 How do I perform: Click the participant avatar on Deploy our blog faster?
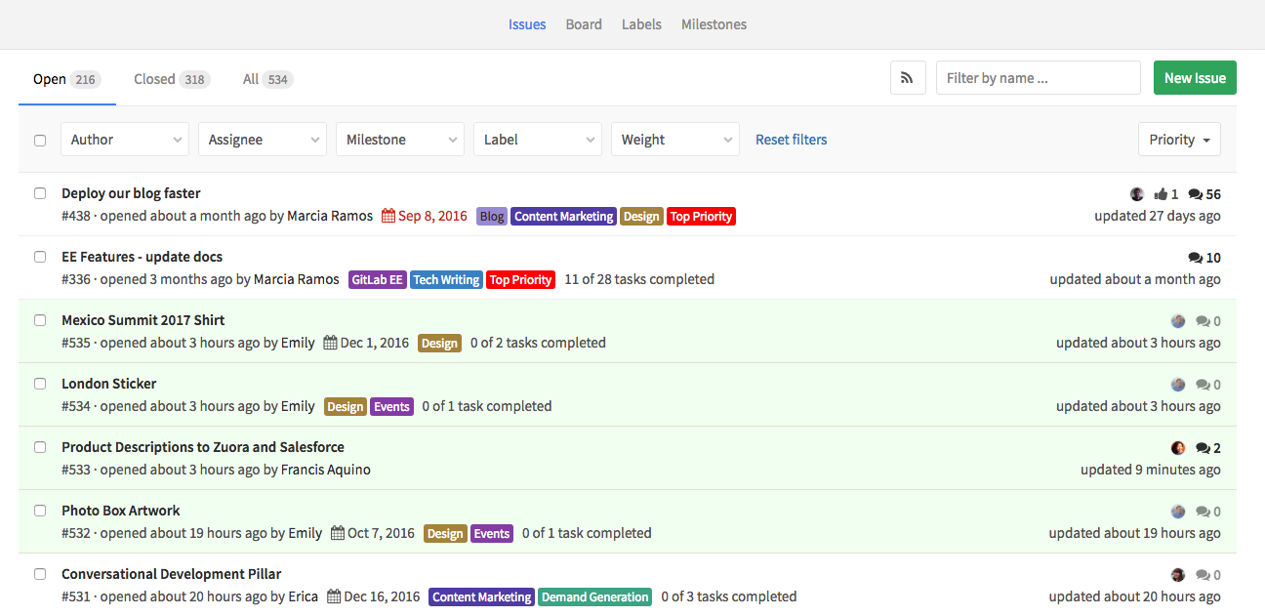(1137, 193)
